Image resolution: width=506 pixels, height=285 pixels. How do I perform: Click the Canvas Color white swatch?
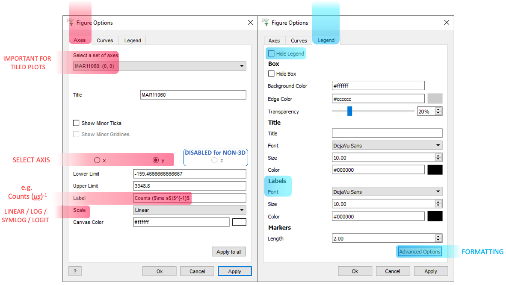point(239,222)
